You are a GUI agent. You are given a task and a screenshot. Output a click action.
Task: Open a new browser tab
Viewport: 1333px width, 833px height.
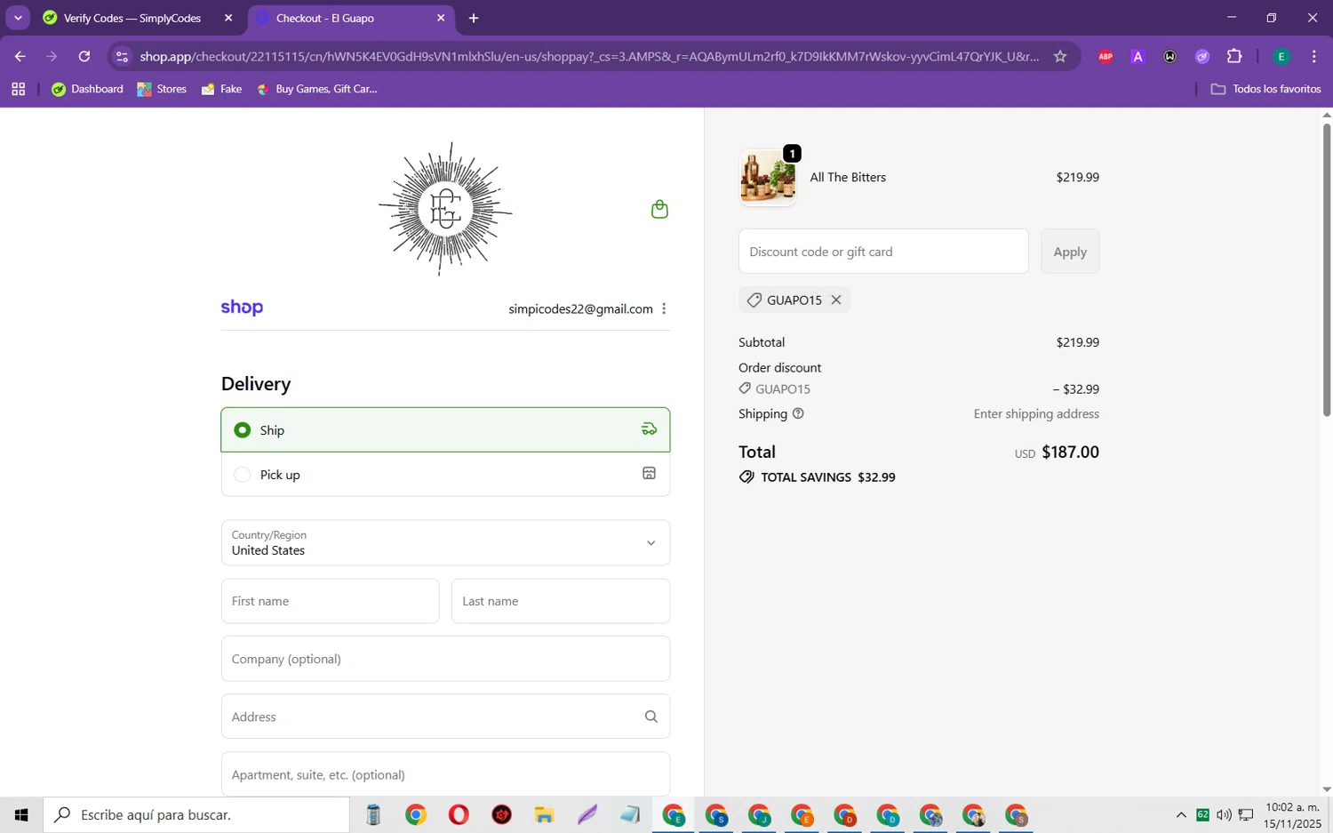pos(474,18)
